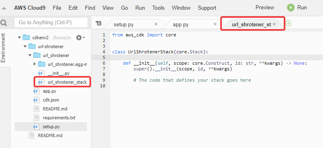Open the tab list menu icon

[99, 23]
